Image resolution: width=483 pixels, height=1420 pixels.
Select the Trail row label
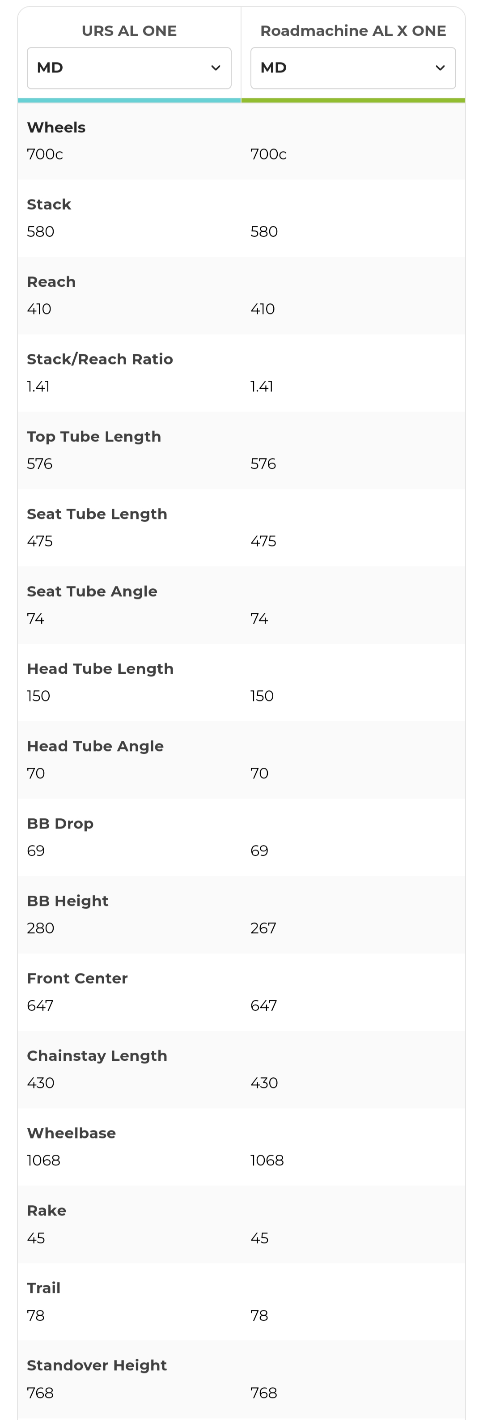pyautogui.click(x=43, y=1288)
